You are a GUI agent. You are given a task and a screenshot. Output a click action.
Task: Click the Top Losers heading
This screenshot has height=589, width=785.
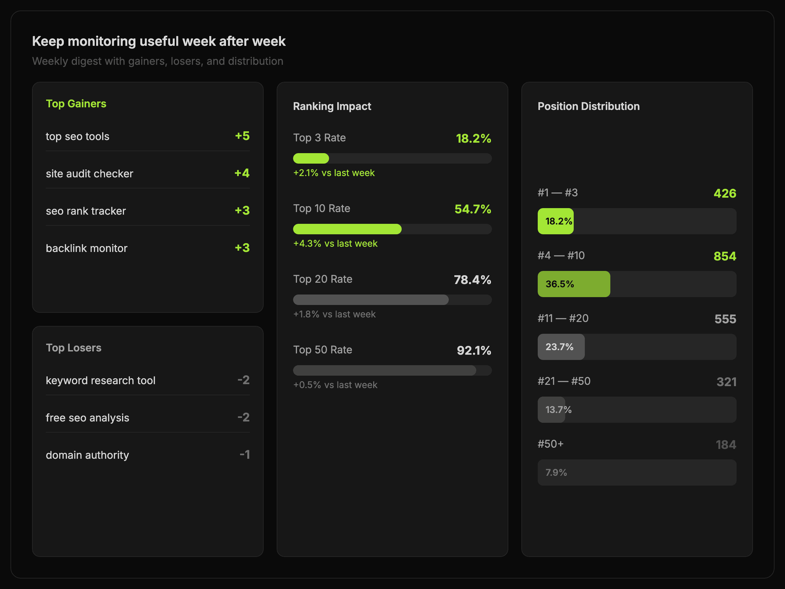(x=74, y=348)
